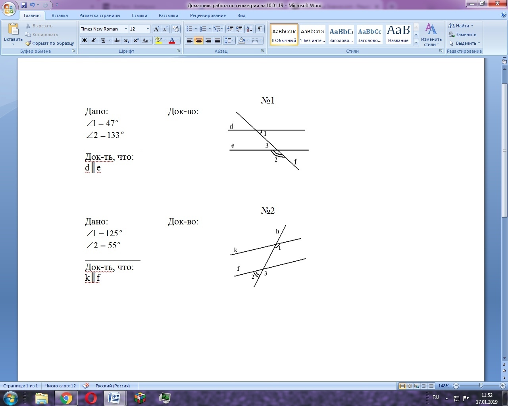Screen dimensions: 508x406
Task: Center the paragraph text
Action: click(199, 40)
